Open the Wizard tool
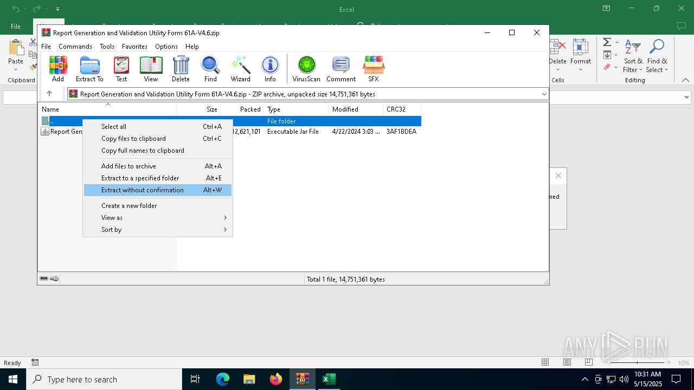This screenshot has height=390, width=694. [x=240, y=69]
